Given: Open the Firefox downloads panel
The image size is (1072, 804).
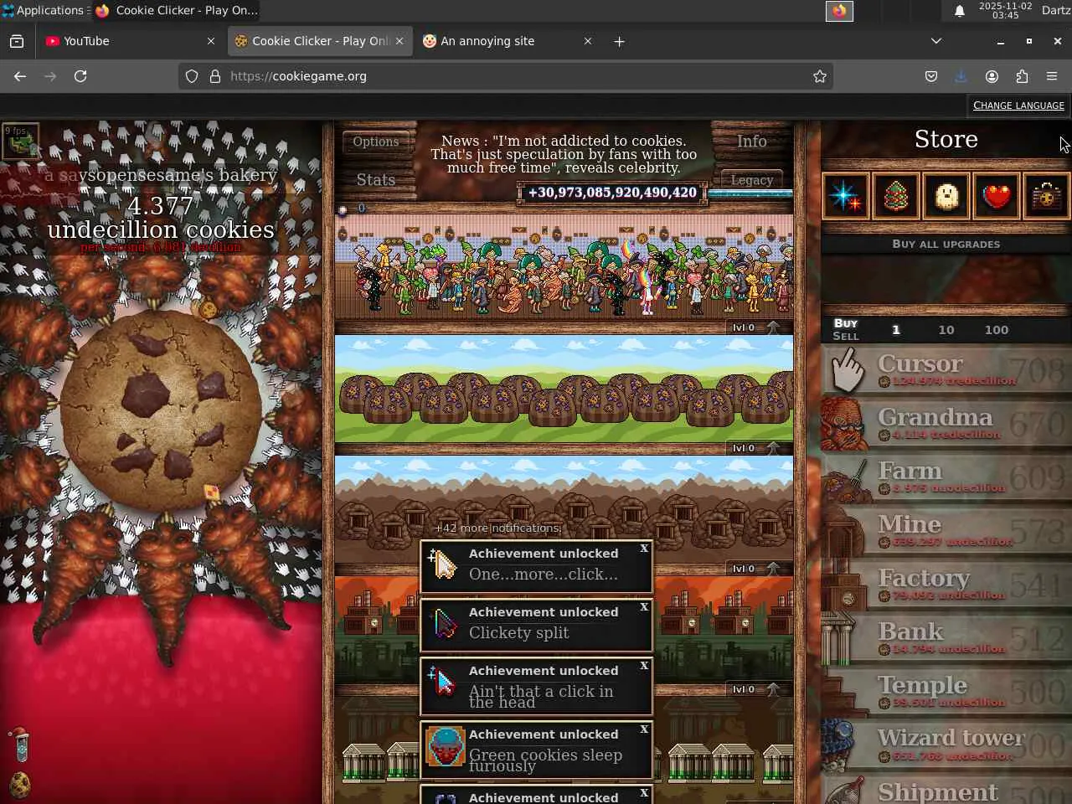Looking at the screenshot, I should tap(961, 76).
